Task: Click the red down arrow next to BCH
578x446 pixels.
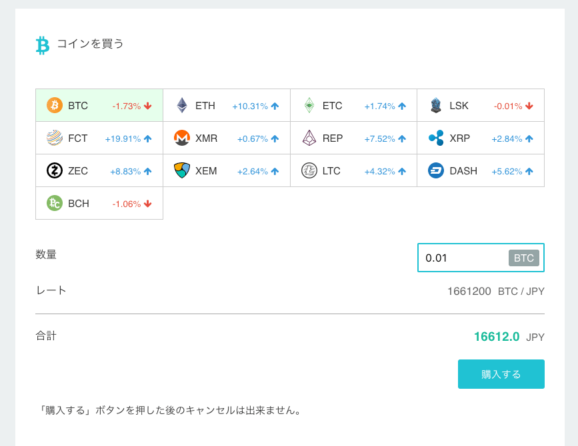Action: [148, 204]
